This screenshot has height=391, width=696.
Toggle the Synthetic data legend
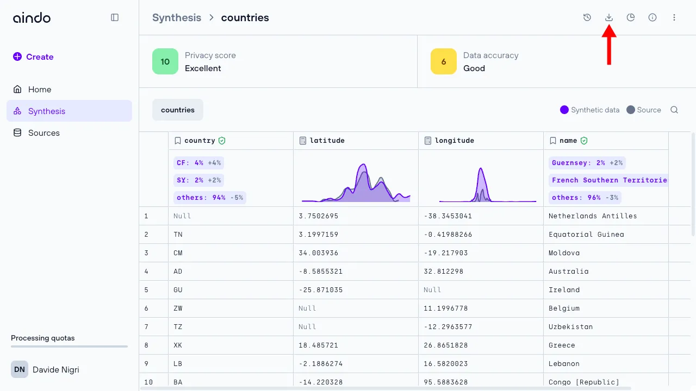point(590,110)
